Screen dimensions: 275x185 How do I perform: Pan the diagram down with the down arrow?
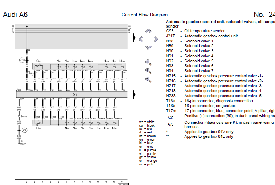148,48
